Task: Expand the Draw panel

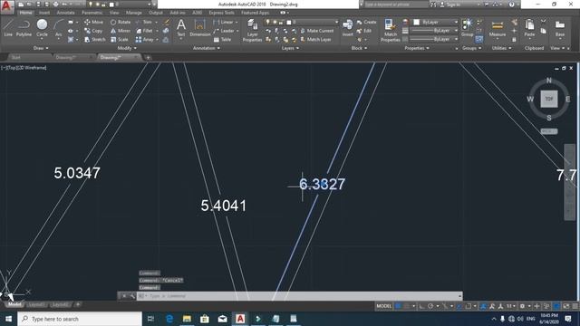Action: coord(41,48)
